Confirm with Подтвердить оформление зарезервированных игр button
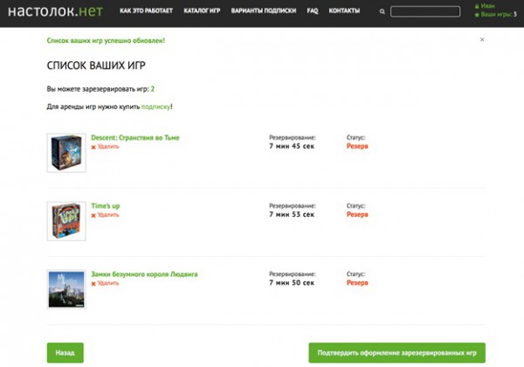 410,352
